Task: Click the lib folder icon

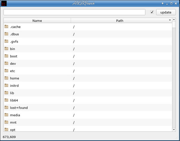Action: click(6, 93)
